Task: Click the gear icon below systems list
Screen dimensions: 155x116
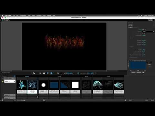Action: 15,100
